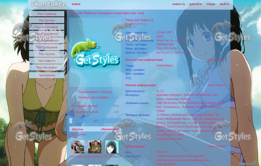Viewport: 261px width, 166px height.
Task: Open the 115 друзей link
Action: tap(79, 134)
